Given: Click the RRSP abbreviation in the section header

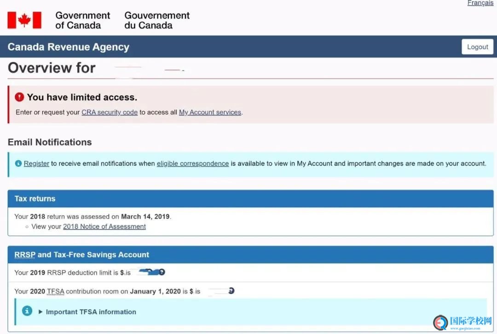Looking at the screenshot, I should (x=25, y=255).
